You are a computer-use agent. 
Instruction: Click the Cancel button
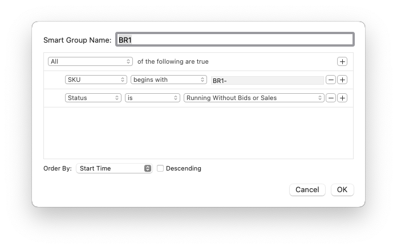[307, 190]
